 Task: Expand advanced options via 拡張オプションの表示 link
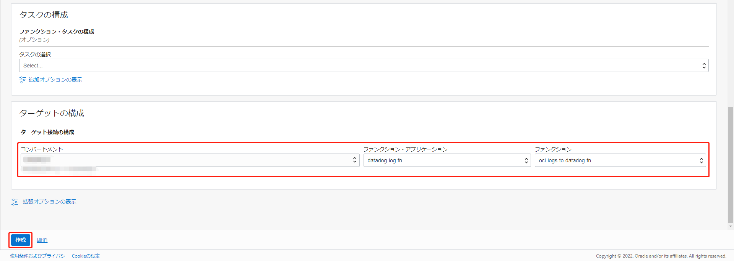[49, 202]
